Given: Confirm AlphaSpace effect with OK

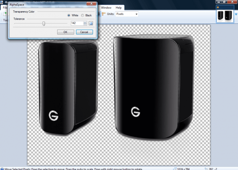Looking at the screenshot, I should pos(65,32).
